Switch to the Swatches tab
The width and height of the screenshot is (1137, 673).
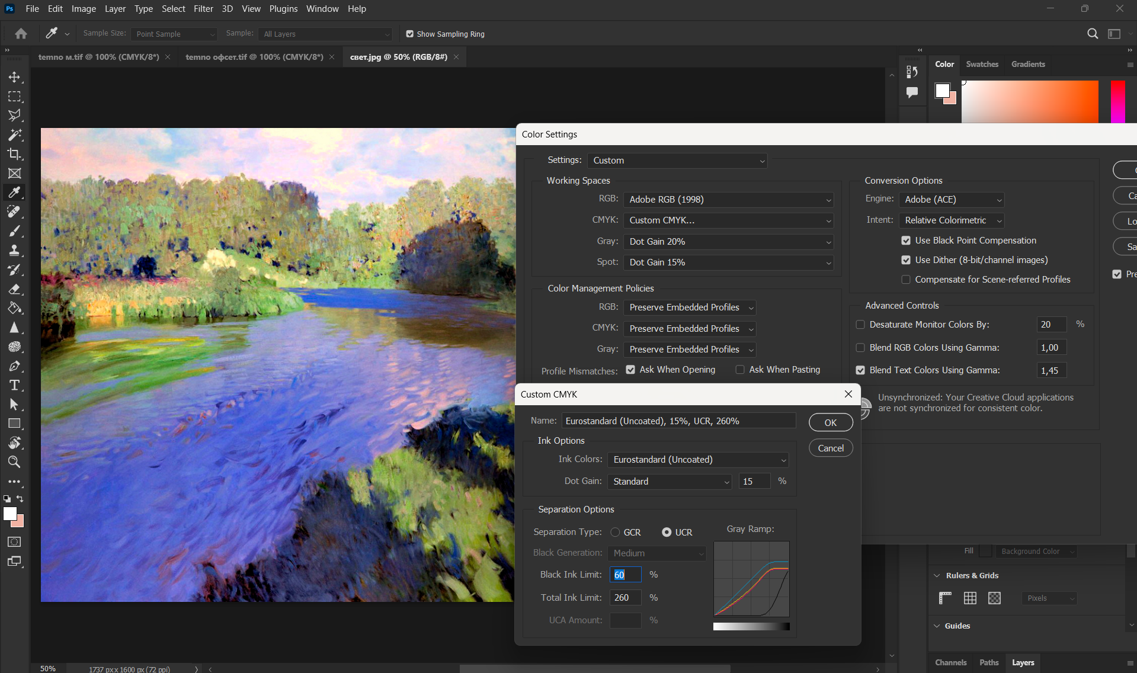pyautogui.click(x=982, y=64)
